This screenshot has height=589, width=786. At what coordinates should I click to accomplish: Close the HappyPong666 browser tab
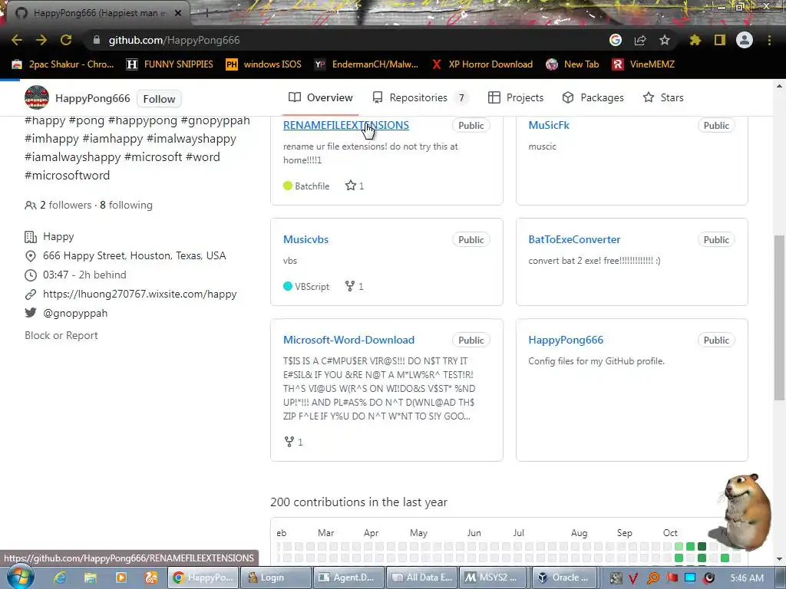[x=178, y=13]
